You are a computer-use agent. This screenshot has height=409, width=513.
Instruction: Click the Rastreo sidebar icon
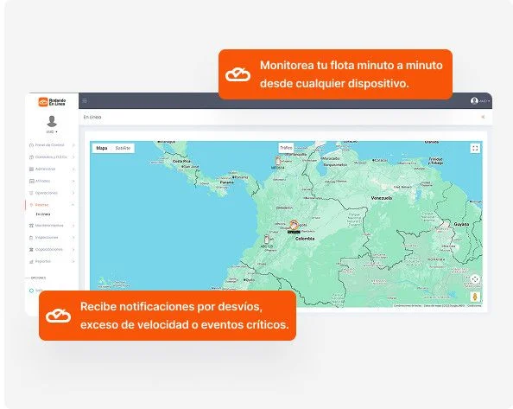coord(31,205)
